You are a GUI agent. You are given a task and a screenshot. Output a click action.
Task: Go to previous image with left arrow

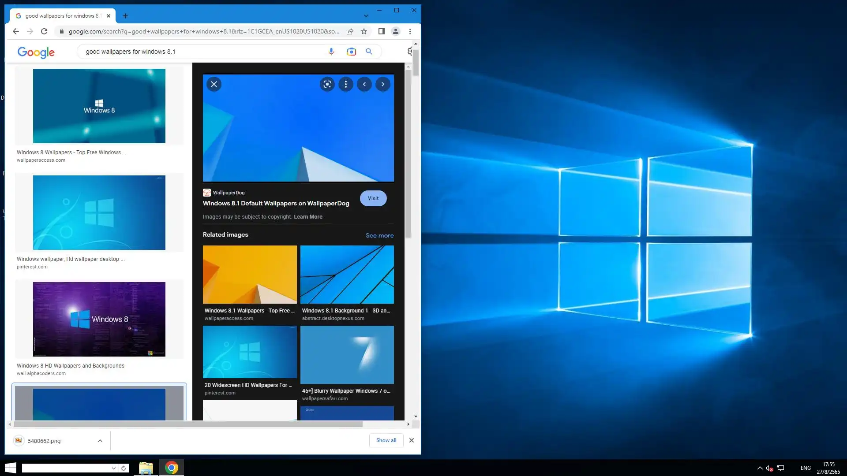tap(364, 84)
